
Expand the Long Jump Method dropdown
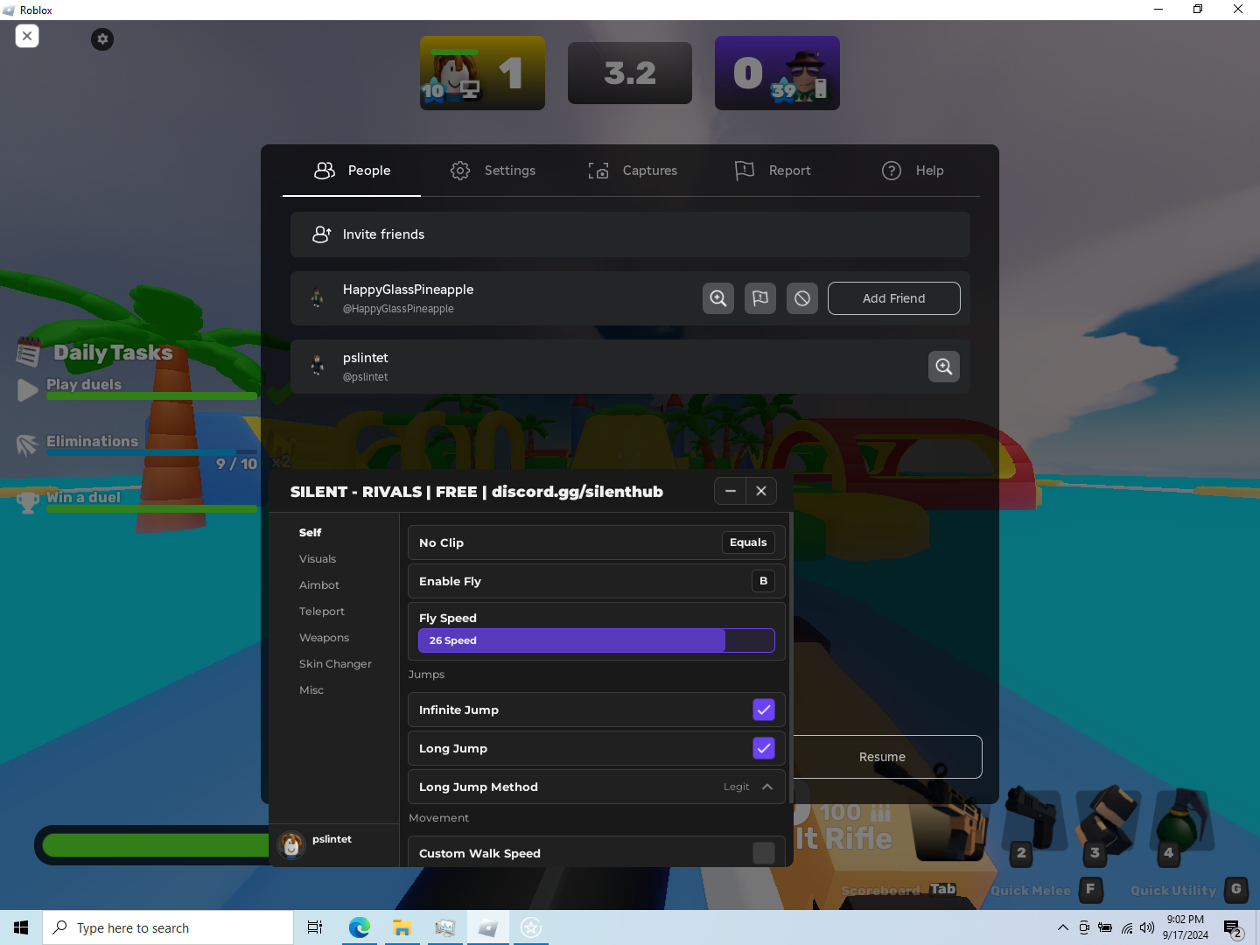pos(597,787)
